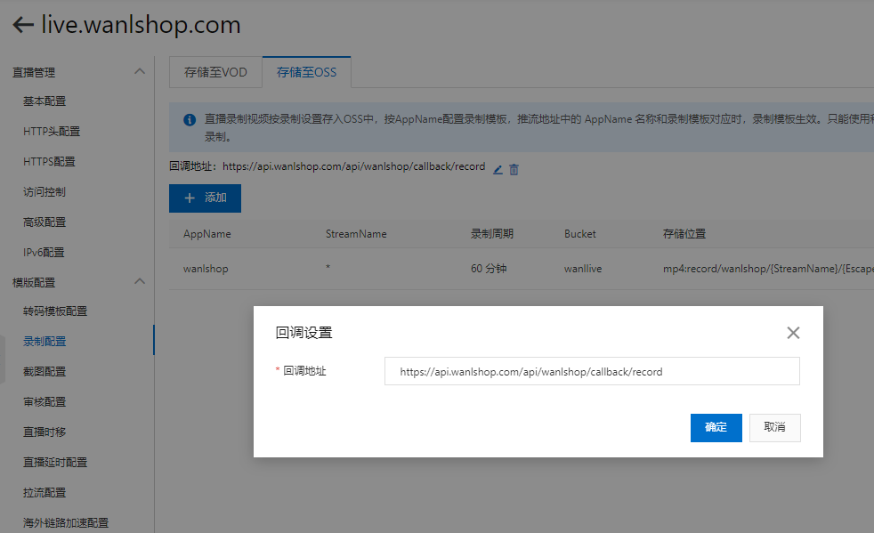The height and width of the screenshot is (533, 874).
Task: Click the callback URL text above the table
Action: point(354,166)
